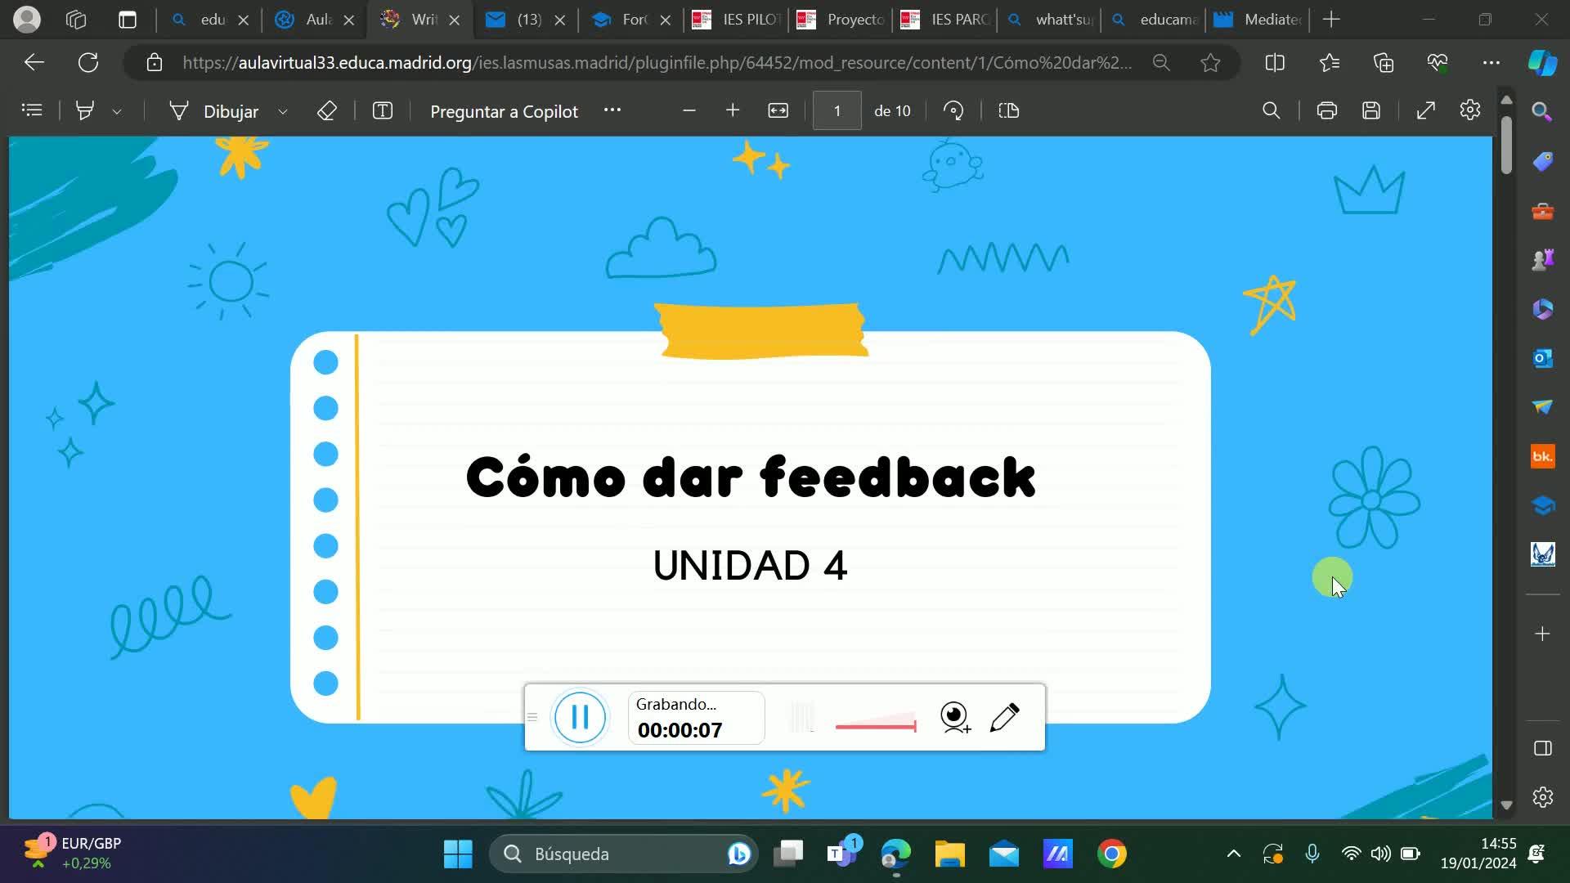Click the Find in PDF magnifier icon

[x=1271, y=111]
